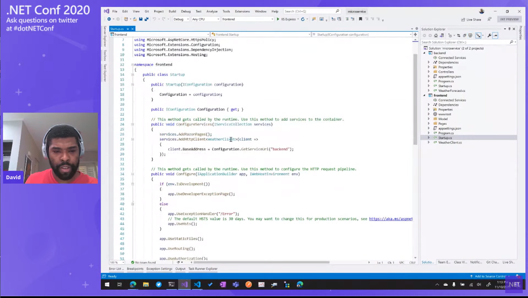Open the Debug configuration dropdown
528x298 pixels.
tap(181, 19)
